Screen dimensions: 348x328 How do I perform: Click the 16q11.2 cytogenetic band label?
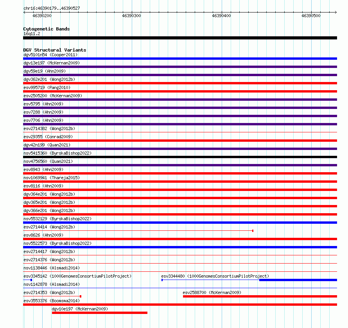32,34
